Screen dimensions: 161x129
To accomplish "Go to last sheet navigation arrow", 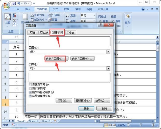I will [13, 121].
